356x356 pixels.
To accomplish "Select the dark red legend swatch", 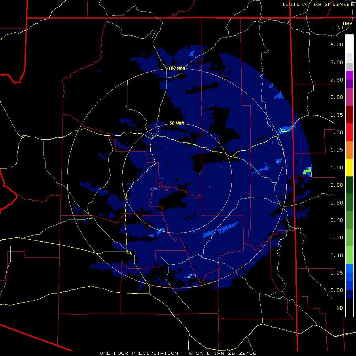I will tap(349, 115).
